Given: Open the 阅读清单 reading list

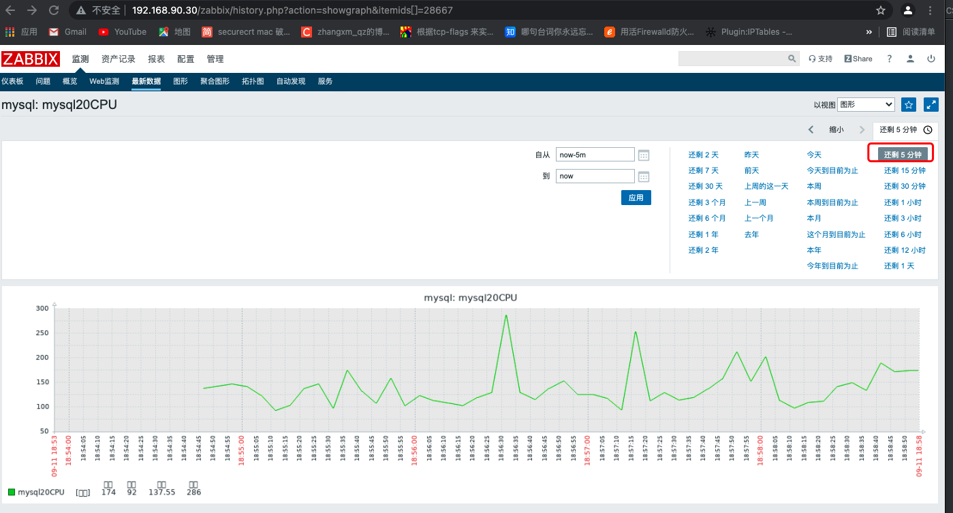Looking at the screenshot, I should pyautogui.click(x=911, y=31).
